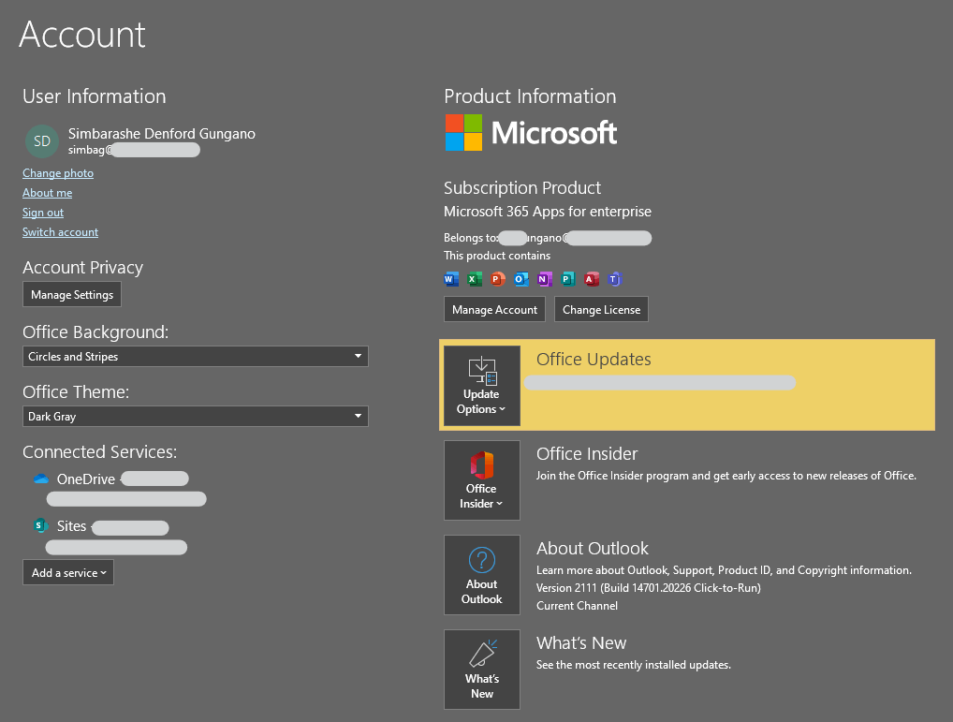The width and height of the screenshot is (953, 722).
Task: Expand the Office Background dropdown
Action: (x=195, y=356)
